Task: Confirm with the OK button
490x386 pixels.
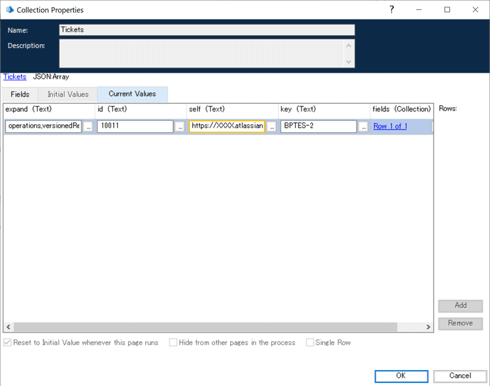Action: tap(401, 376)
